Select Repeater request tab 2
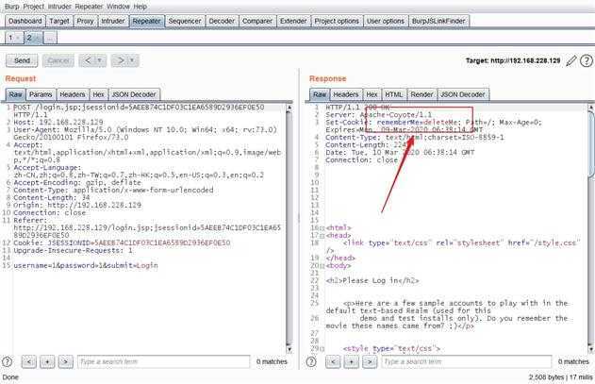Screen dimensions: 595x384 click(33, 38)
